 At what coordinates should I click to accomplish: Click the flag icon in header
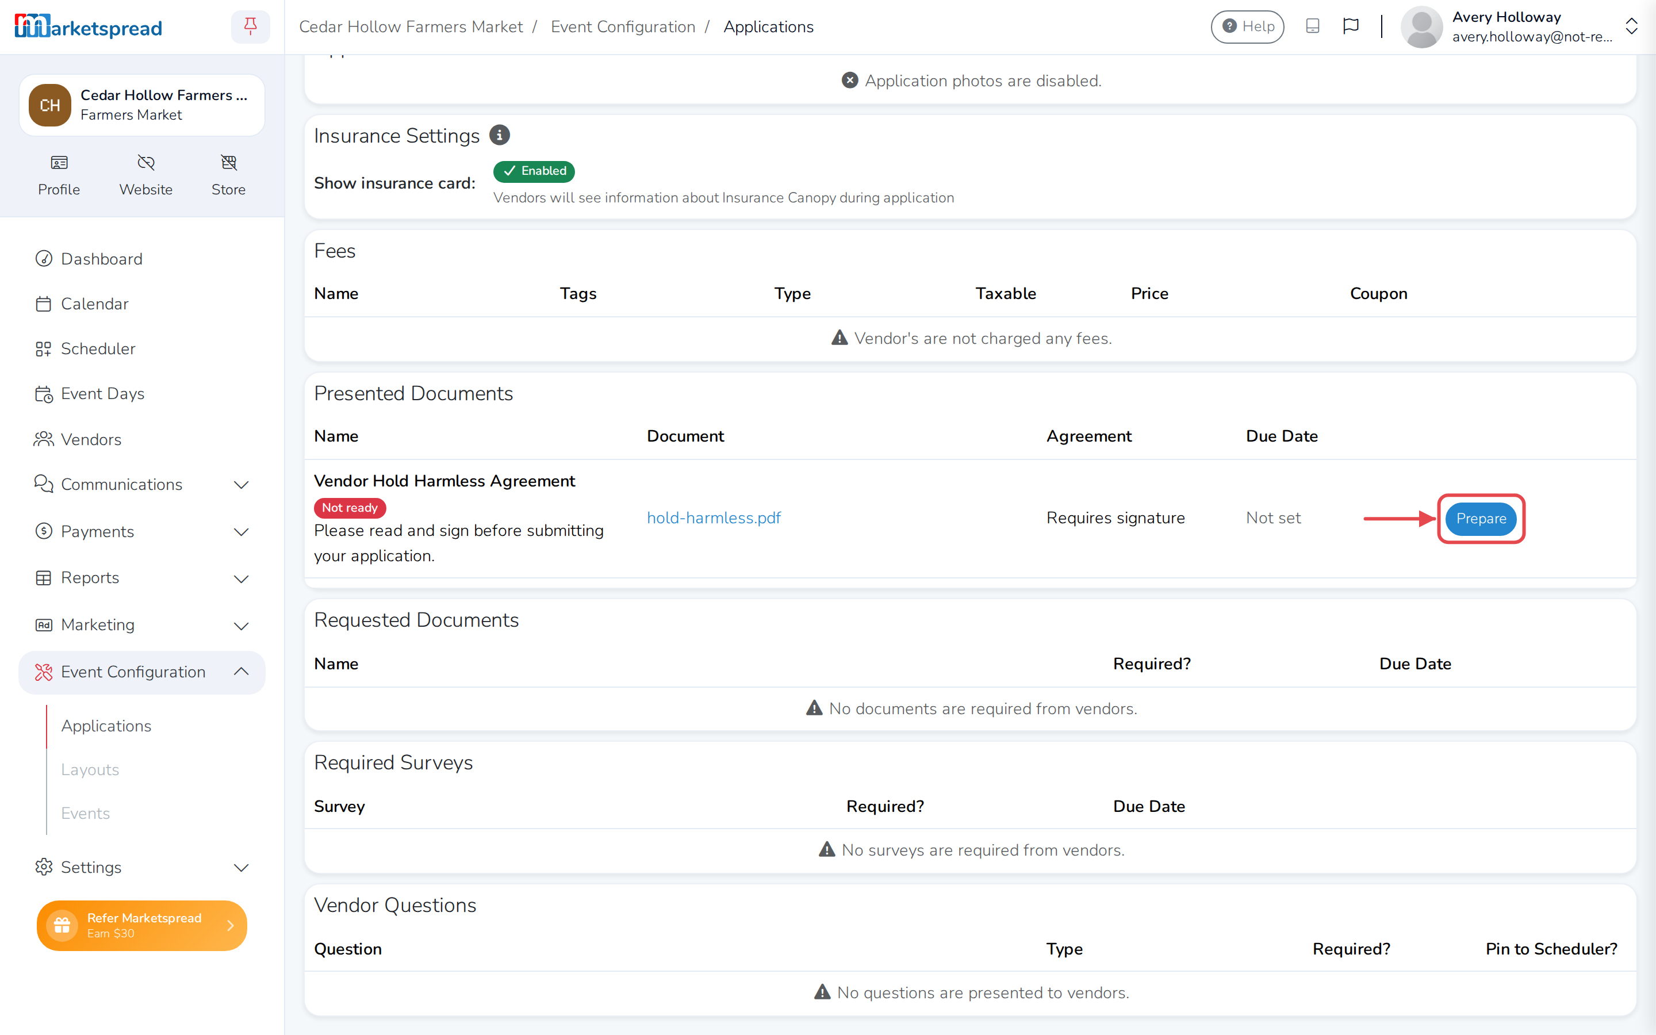coord(1351,26)
